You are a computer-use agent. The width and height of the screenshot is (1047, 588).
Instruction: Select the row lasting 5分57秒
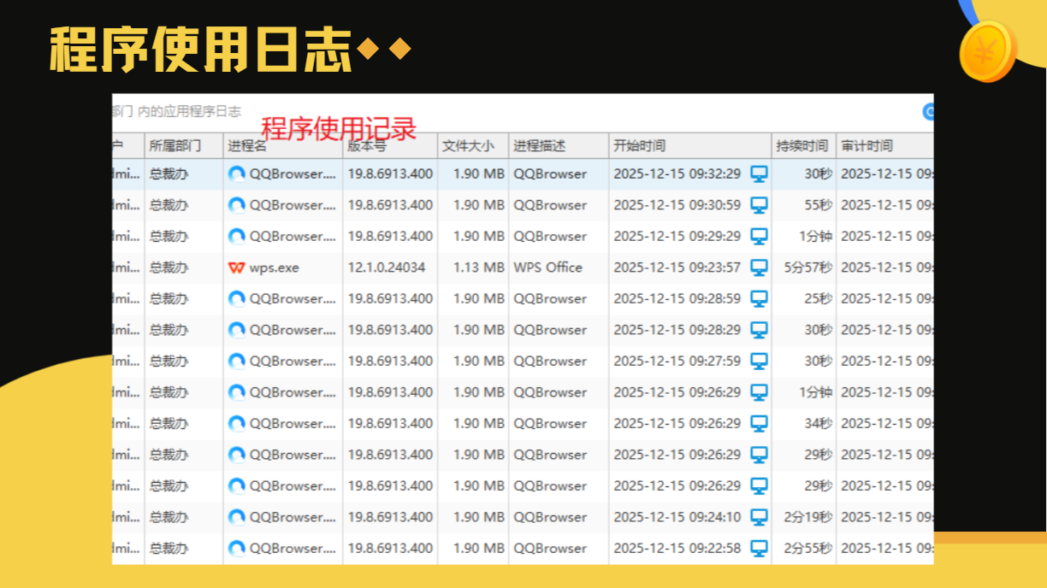523,268
